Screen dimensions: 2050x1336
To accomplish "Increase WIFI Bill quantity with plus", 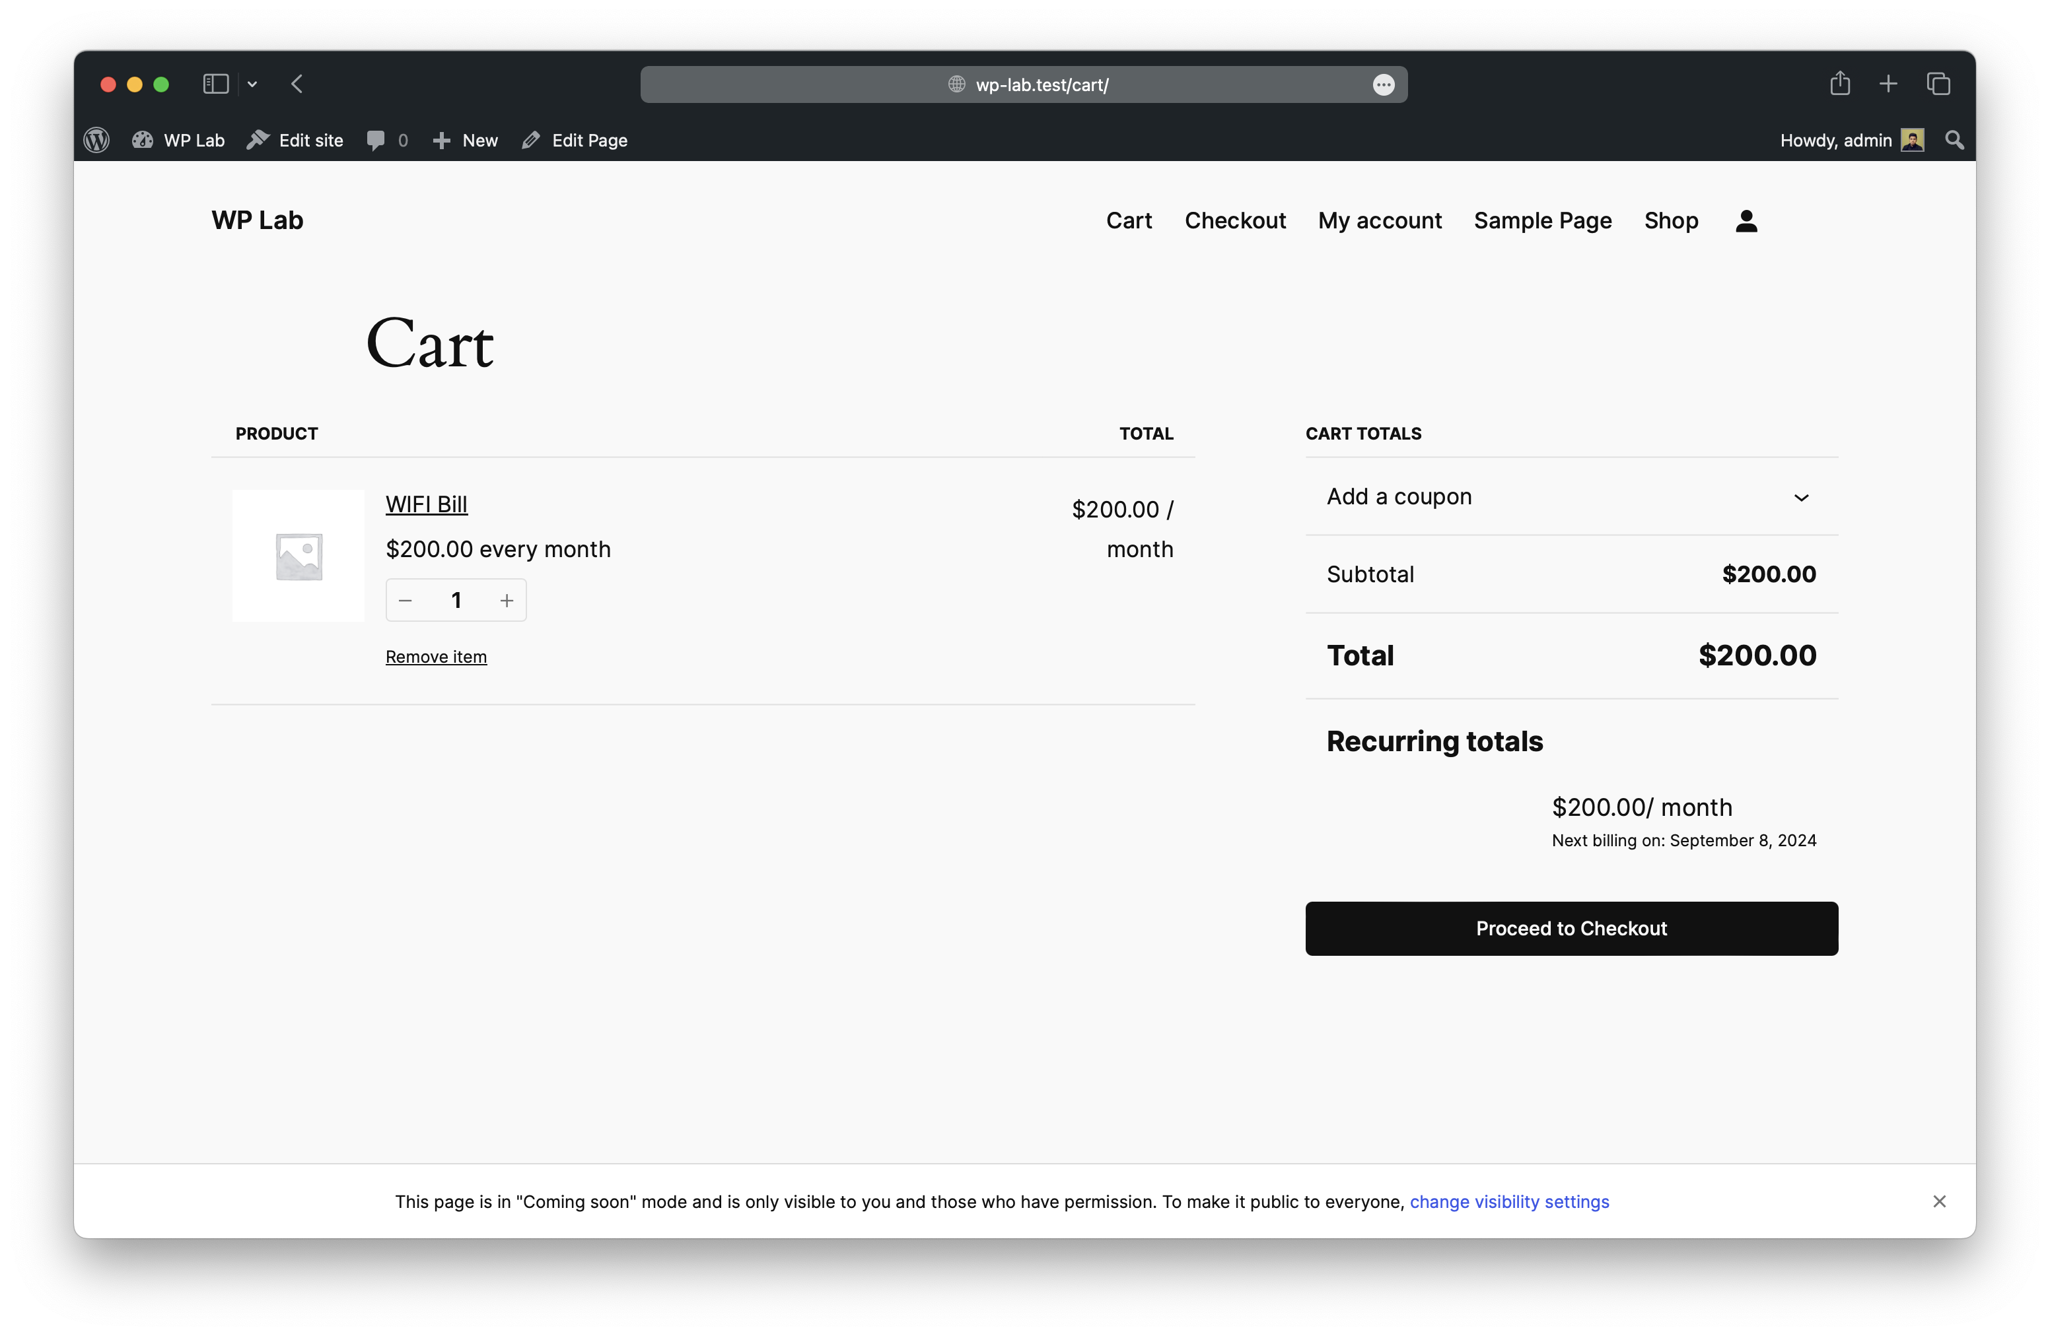I will click(507, 601).
